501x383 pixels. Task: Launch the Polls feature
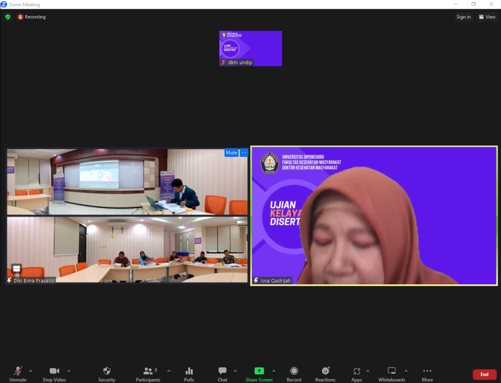click(189, 374)
